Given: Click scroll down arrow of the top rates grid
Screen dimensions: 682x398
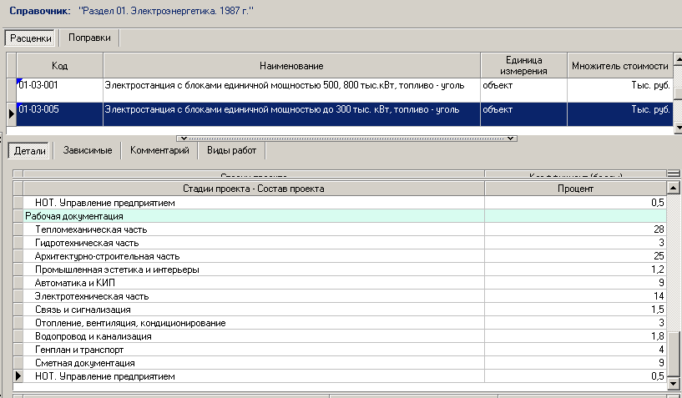Looking at the screenshot, I should pos(677,127).
